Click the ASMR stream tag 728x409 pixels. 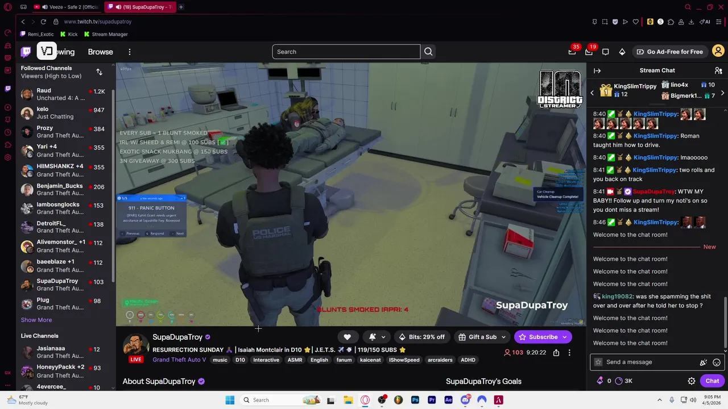click(x=295, y=360)
